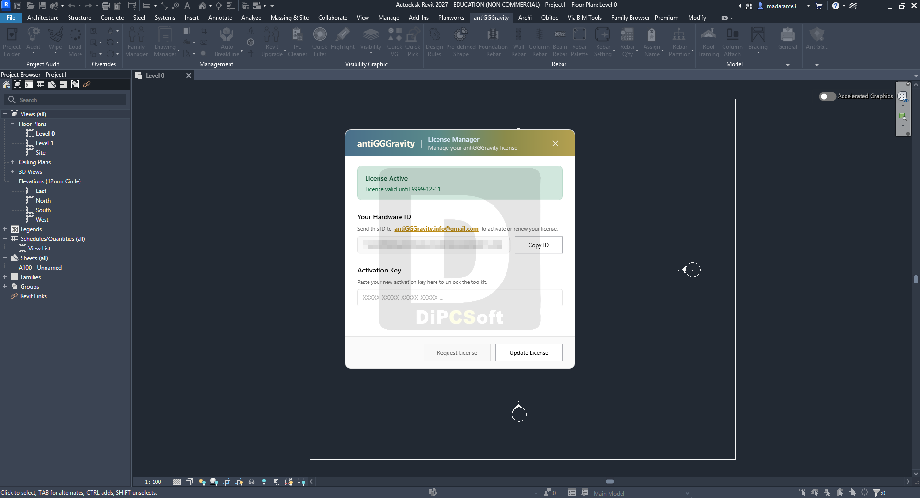Close the License Manager dialog
920x498 pixels.
click(555, 144)
